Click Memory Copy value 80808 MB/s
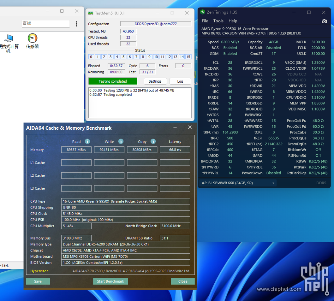The width and height of the screenshot is (334, 301). [142, 150]
